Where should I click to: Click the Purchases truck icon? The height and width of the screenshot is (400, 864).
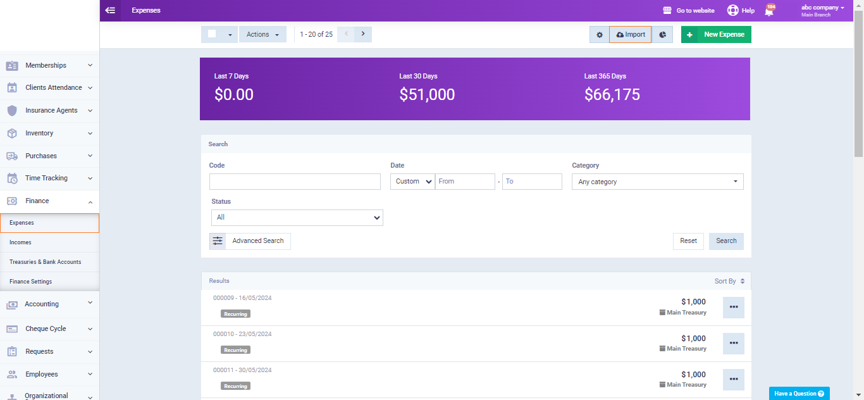pos(12,156)
